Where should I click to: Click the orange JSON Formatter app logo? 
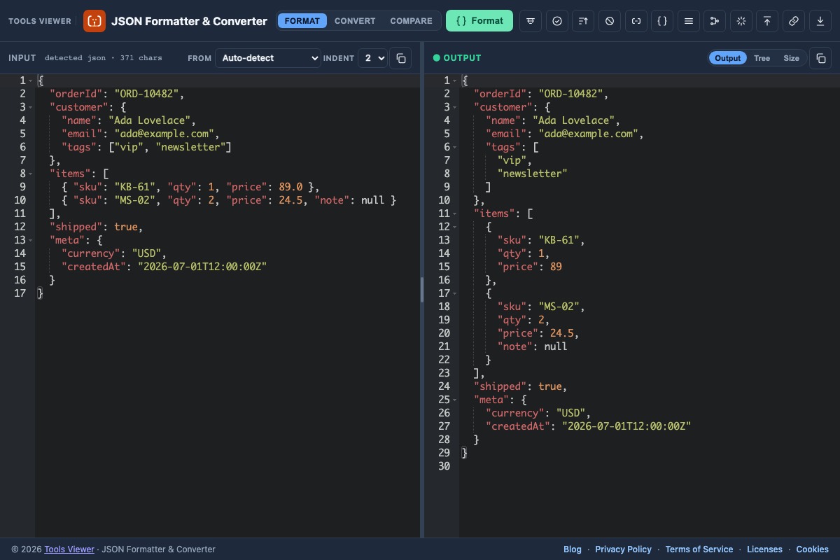94,21
